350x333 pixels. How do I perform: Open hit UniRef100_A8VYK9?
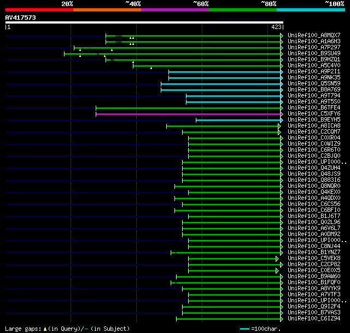click(314, 289)
